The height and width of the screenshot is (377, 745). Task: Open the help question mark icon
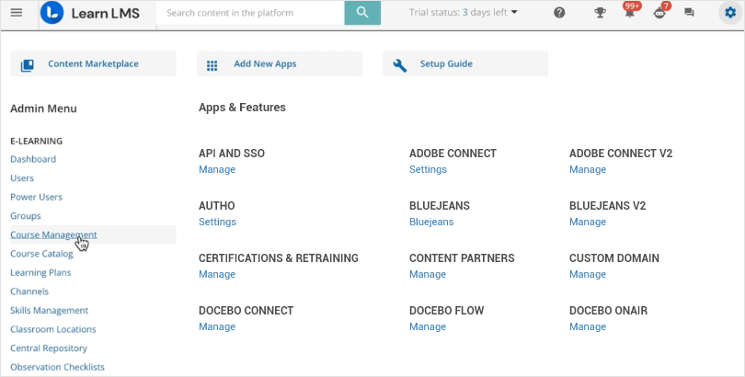point(559,13)
